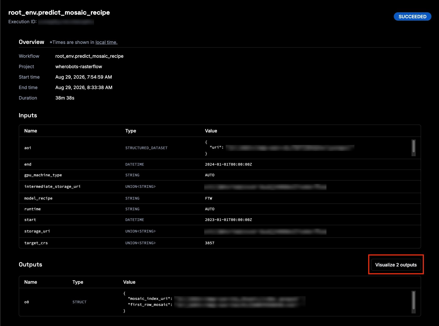Click the o0 output name cell
The width and height of the screenshot is (439, 326).
pyautogui.click(x=27, y=302)
